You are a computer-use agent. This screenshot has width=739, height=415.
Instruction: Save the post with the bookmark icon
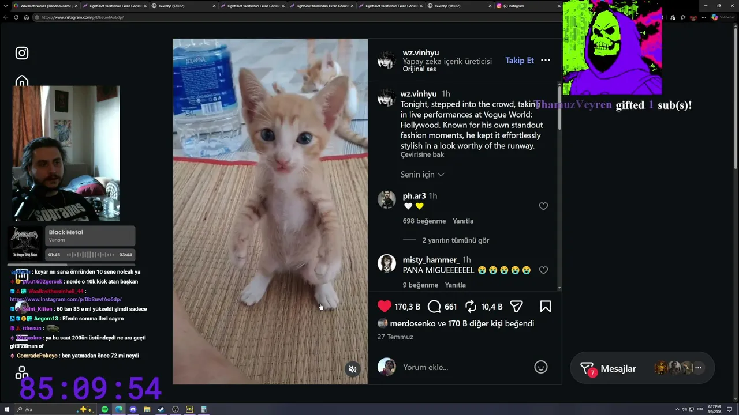tap(545, 307)
